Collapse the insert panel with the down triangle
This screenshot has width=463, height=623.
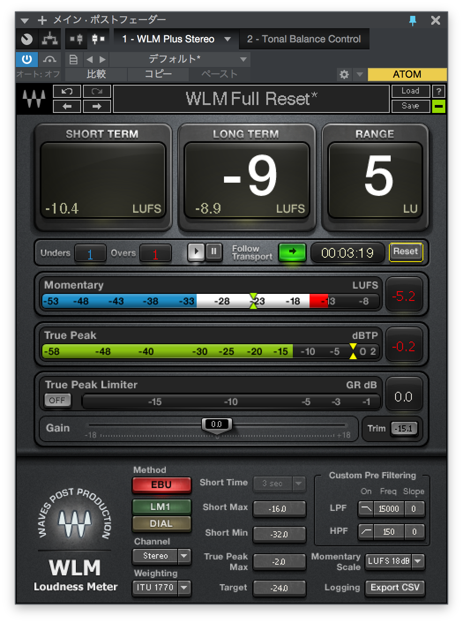(25, 20)
